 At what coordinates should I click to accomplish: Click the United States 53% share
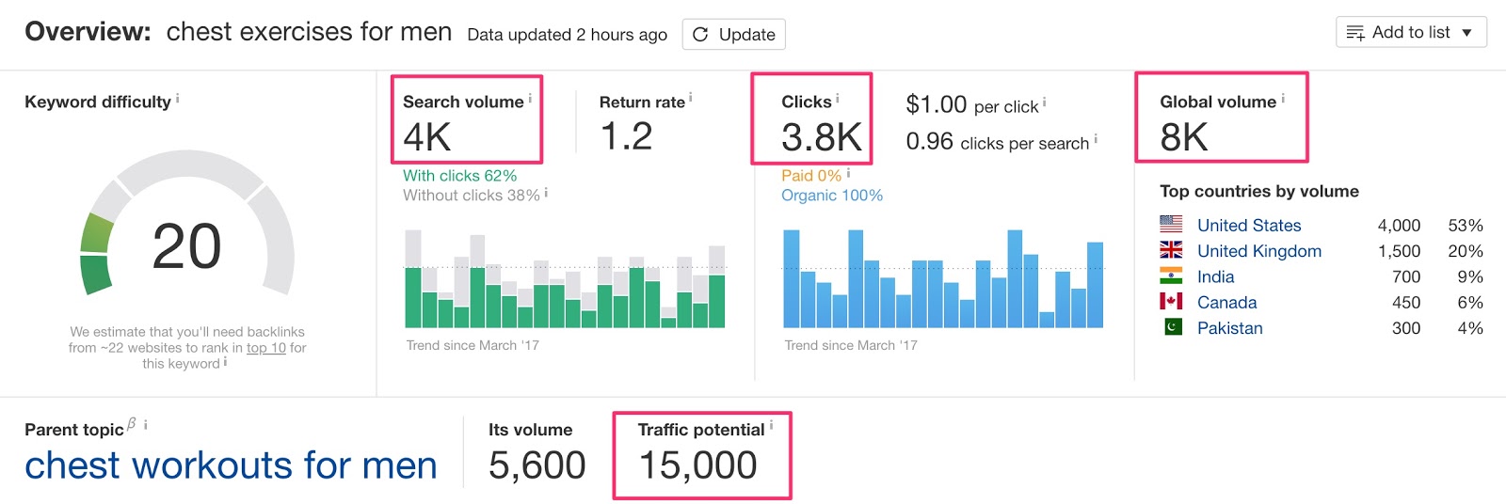pos(1466,226)
